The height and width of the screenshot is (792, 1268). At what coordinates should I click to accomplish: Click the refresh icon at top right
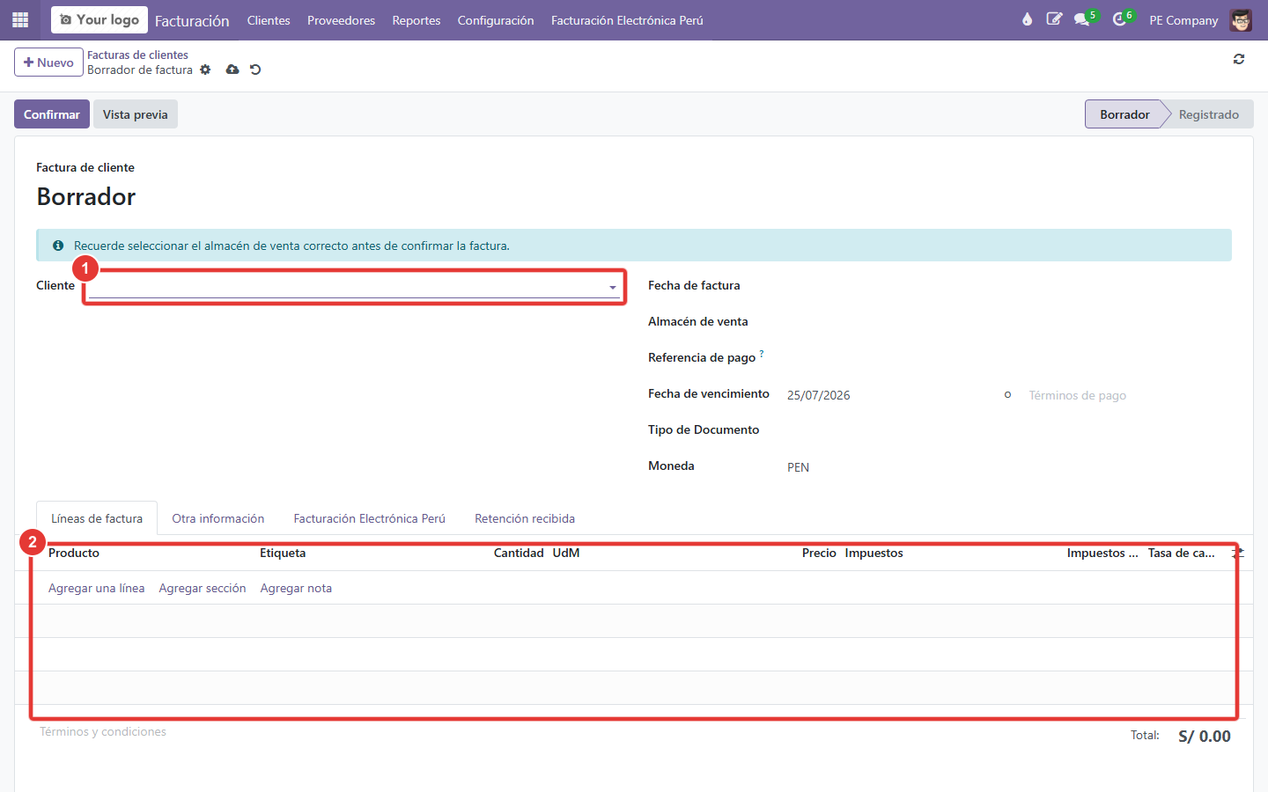1239,59
